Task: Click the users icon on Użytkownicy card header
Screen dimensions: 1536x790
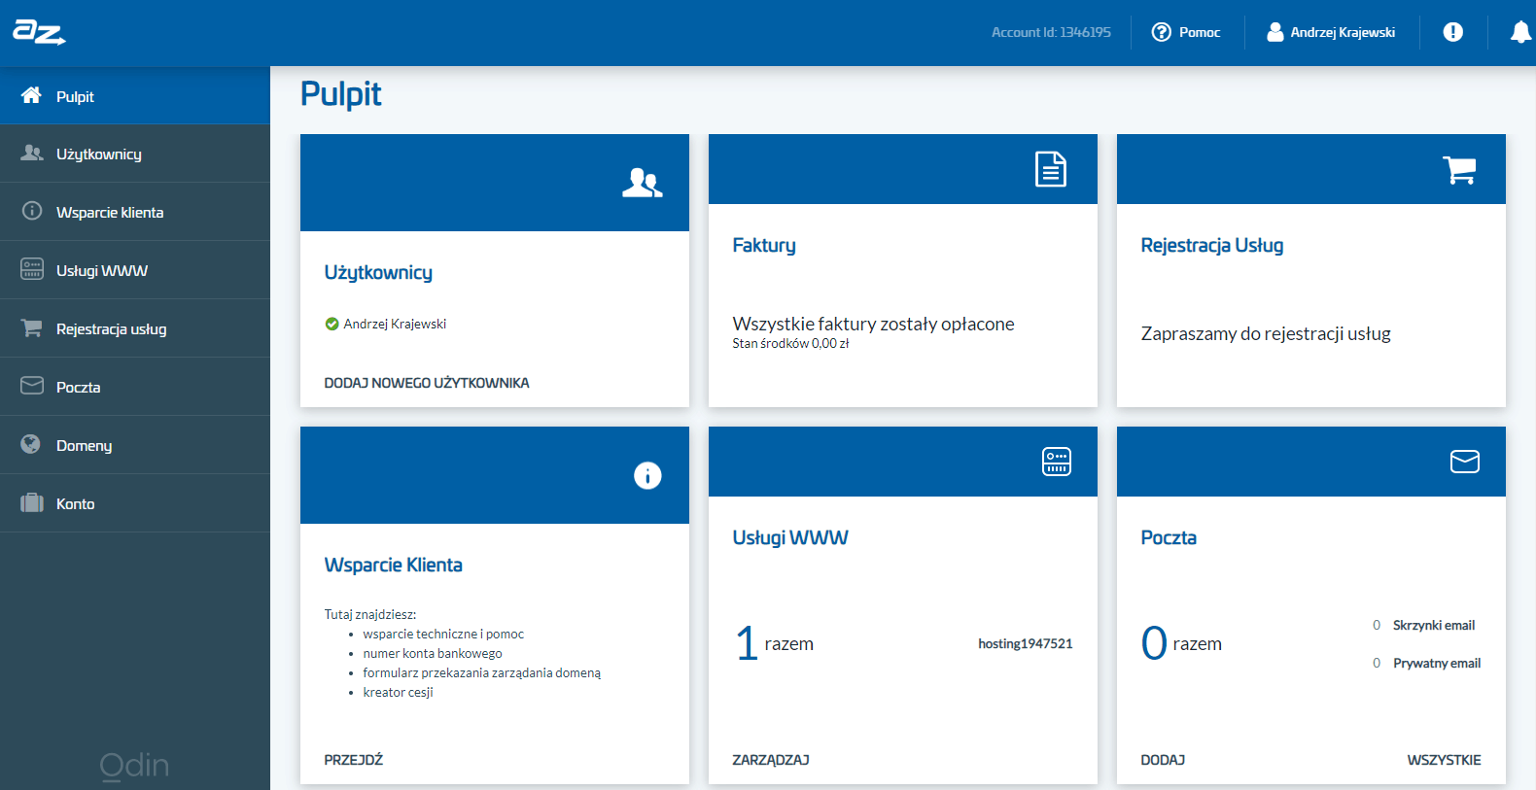Action: [x=643, y=183]
